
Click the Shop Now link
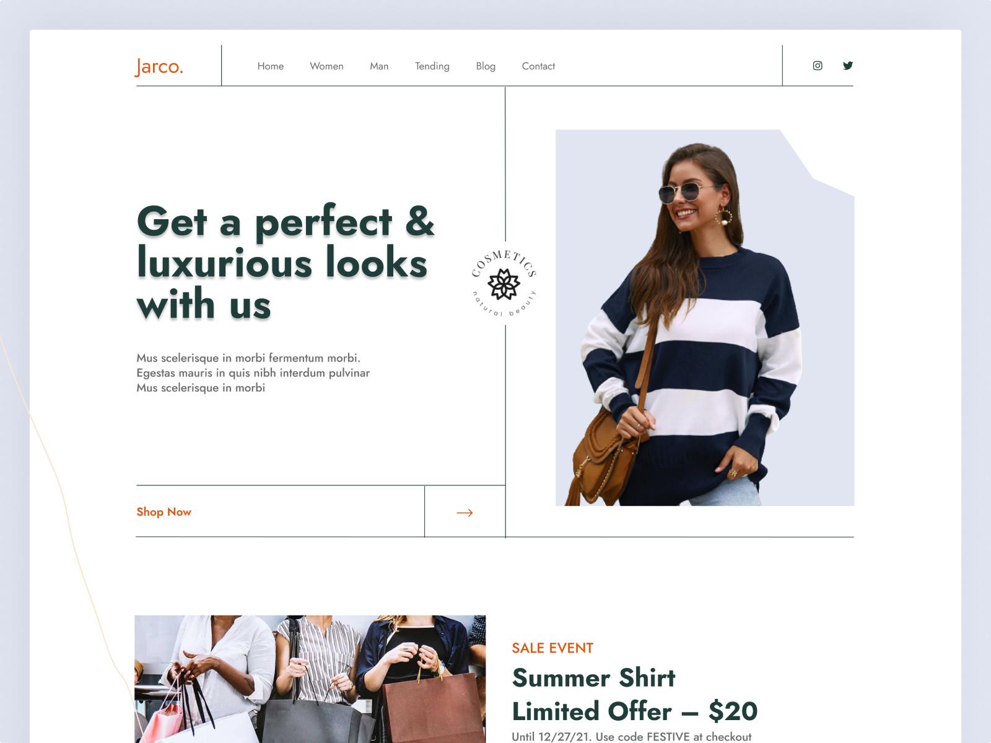tap(164, 512)
